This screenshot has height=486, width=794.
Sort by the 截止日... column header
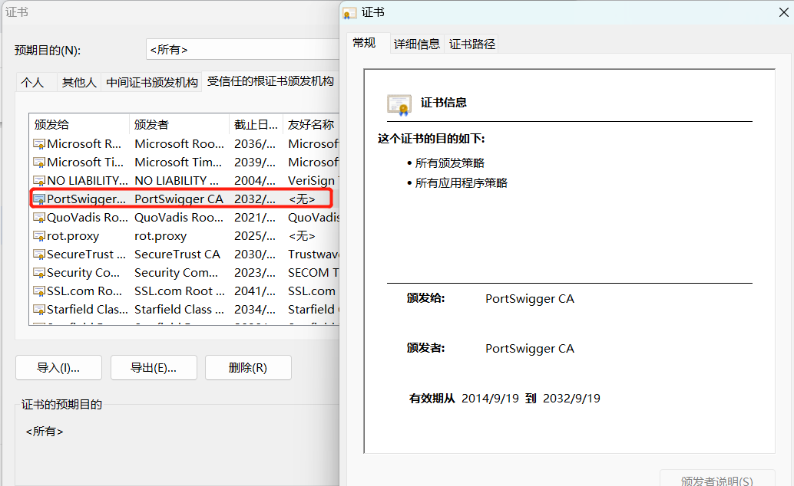256,124
